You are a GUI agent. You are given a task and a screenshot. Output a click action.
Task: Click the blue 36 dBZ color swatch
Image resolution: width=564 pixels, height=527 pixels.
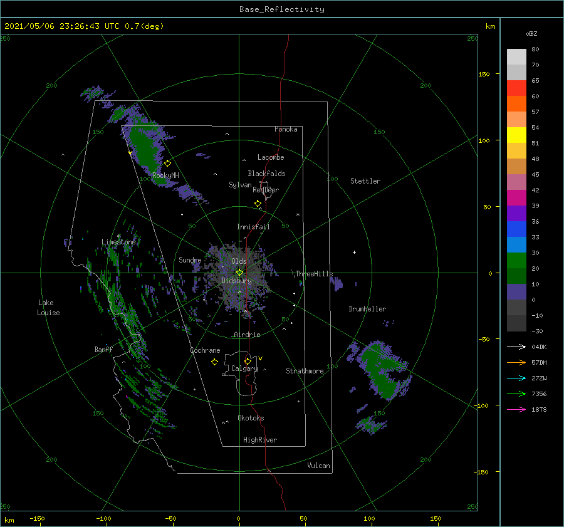(x=516, y=229)
